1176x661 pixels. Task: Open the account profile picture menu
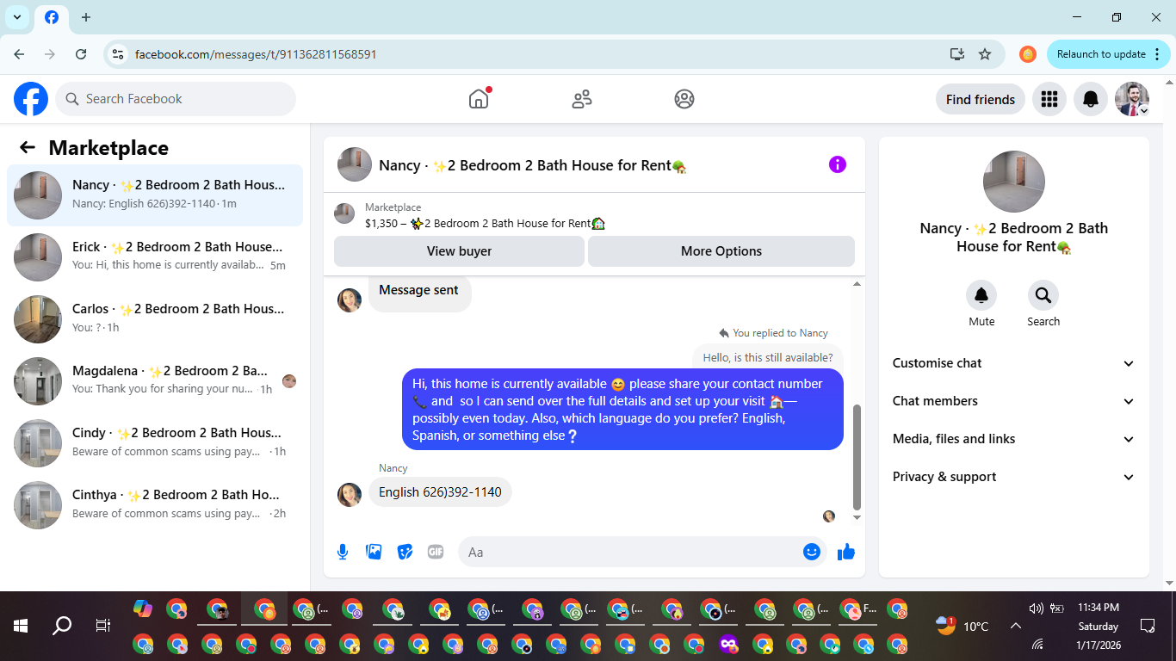(1132, 99)
